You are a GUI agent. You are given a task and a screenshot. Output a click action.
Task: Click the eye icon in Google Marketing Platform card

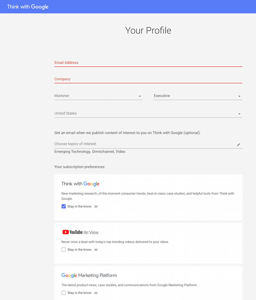pyautogui.click(x=96, y=293)
